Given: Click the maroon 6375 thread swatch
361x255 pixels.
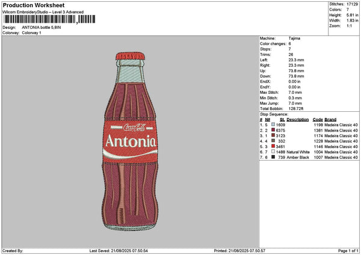Looking at the screenshot, I should (x=273, y=130).
